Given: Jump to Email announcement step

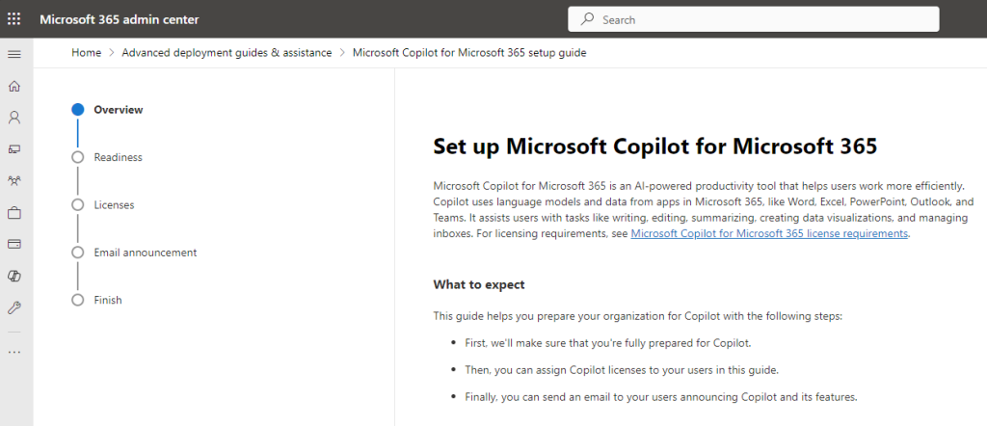Looking at the screenshot, I should 146,253.
